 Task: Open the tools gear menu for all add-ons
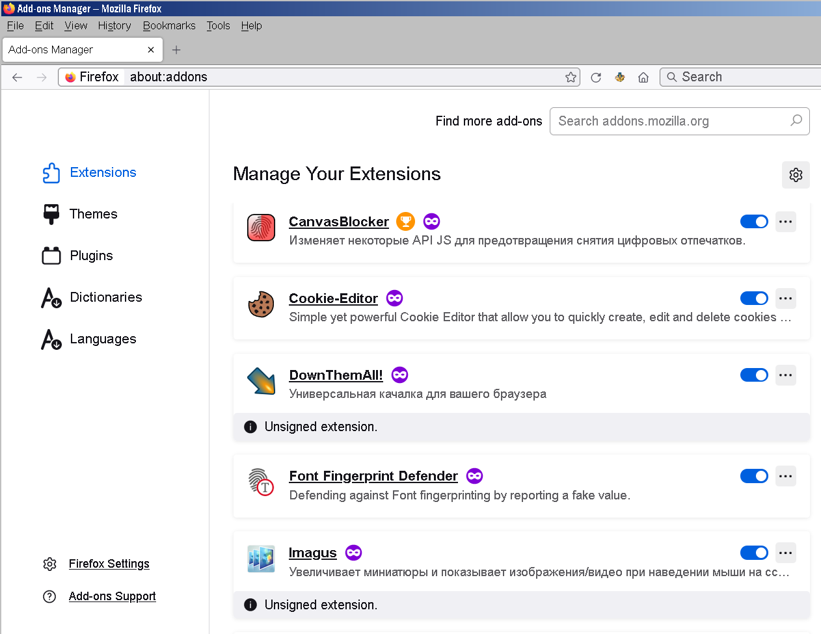796,175
